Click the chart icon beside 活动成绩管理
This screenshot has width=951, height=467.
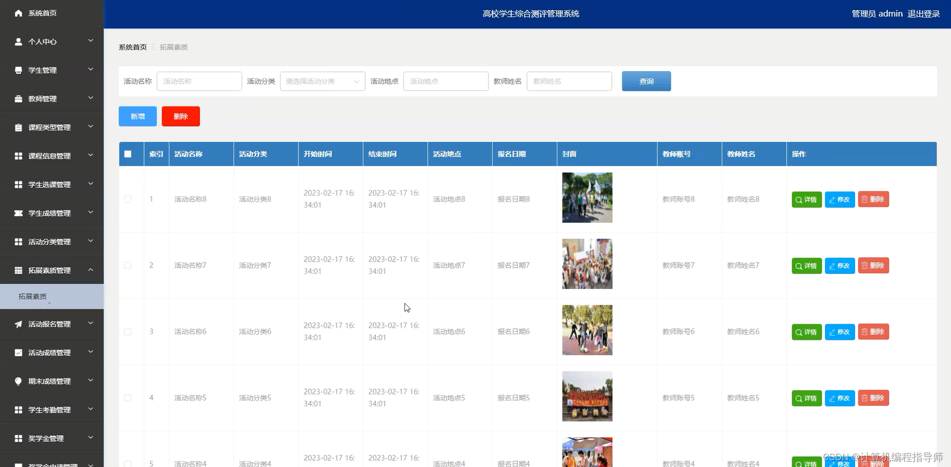[x=18, y=352]
